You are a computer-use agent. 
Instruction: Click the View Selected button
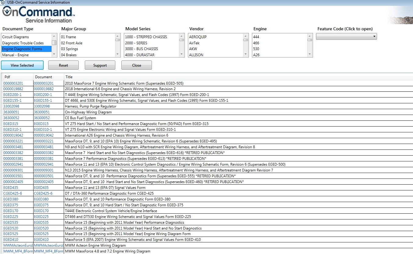22,65
